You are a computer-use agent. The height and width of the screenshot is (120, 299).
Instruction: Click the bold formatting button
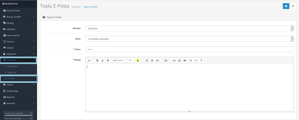tap(98, 60)
